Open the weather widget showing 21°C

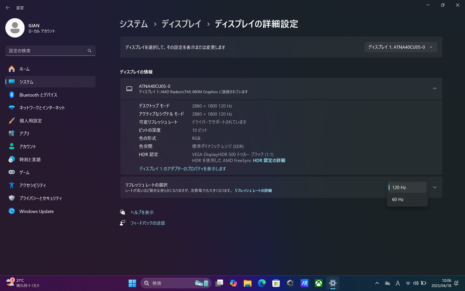22,282
